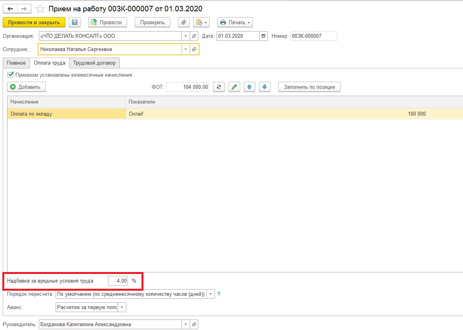Switch to the Трудовой договор tab
Viewport: 463px width, 330px height.
point(94,63)
